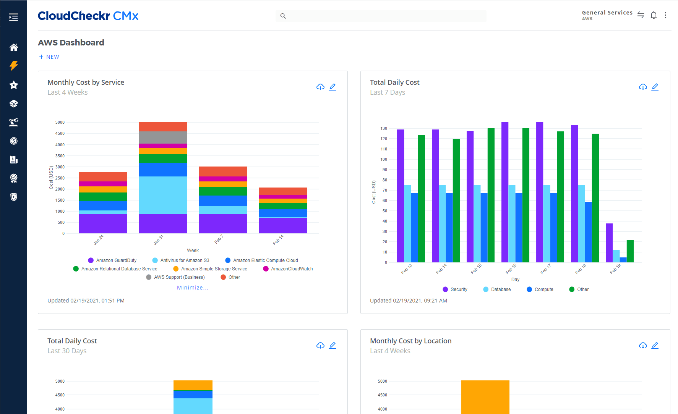678x414 pixels.
Task: Click the 'Last 7 Days' subtitle
Action: click(388, 92)
